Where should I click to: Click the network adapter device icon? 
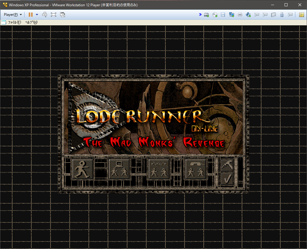[x=231, y=15]
